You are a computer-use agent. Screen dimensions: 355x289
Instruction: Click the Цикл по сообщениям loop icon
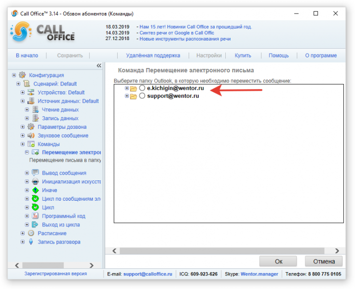click(x=35, y=199)
